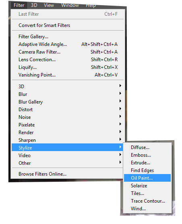Image resolution: width=182 pixels, height=224 pixels.
Task: Click the 3D menu bar item
Action: (x=34, y=5)
